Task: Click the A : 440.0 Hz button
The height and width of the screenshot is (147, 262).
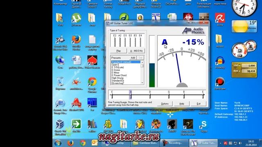Action: pyautogui.click(x=136, y=51)
